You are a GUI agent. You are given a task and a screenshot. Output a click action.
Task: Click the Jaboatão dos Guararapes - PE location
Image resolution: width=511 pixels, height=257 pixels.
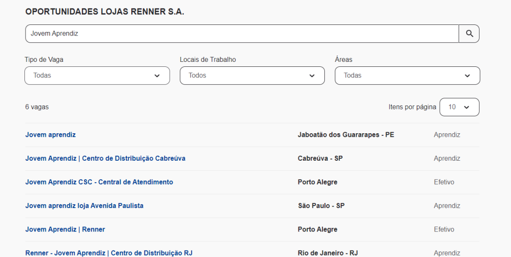[346, 135]
